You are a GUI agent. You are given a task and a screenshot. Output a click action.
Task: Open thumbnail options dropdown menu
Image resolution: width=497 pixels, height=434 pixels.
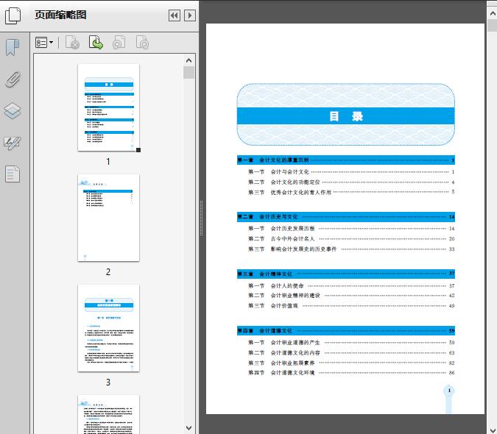pos(45,43)
